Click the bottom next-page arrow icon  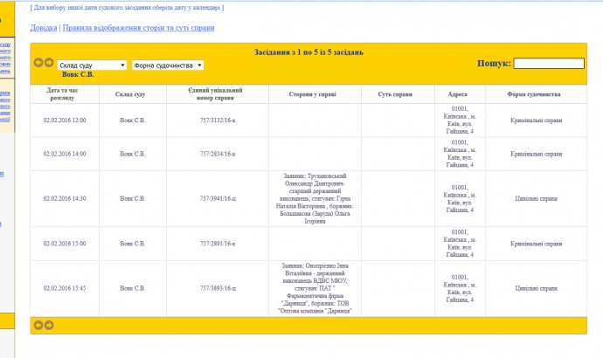point(49,325)
